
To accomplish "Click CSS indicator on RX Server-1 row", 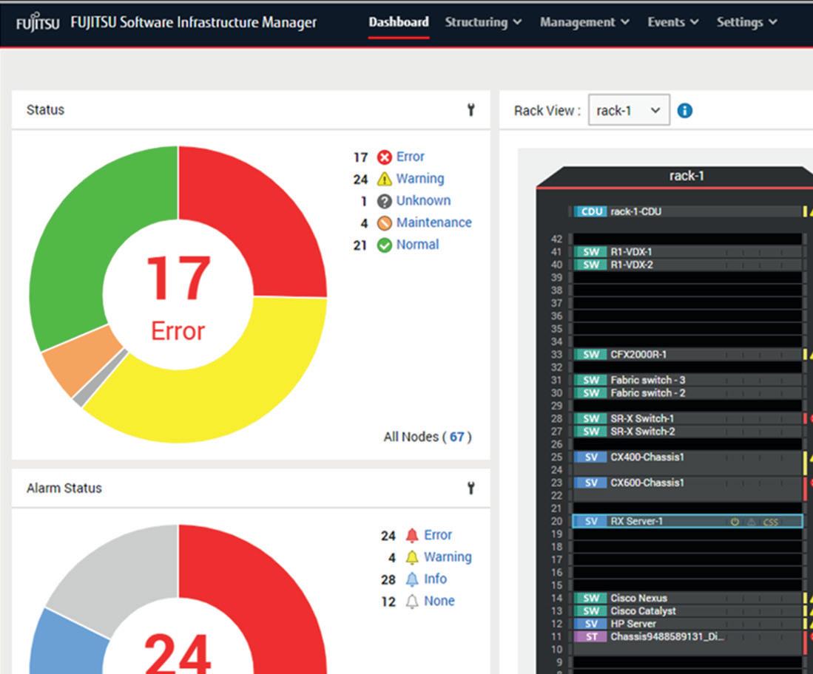I will (x=771, y=522).
